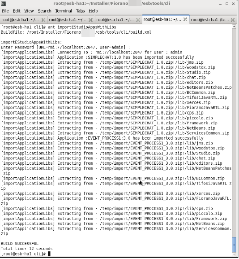Open the Search menu

click(x=44, y=11)
